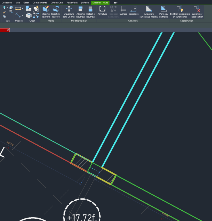Click the 305.00 dimension text
Viewport: 212px width, 221px height.
coord(10,143)
